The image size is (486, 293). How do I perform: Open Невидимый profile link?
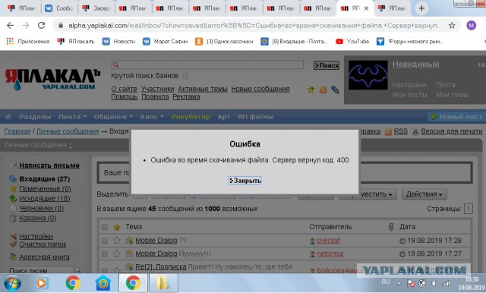415,64
